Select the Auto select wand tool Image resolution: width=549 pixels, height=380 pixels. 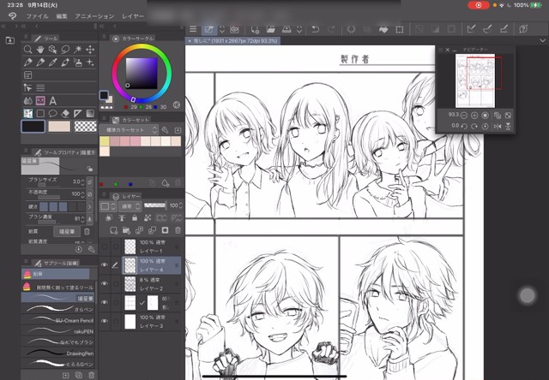(x=78, y=50)
